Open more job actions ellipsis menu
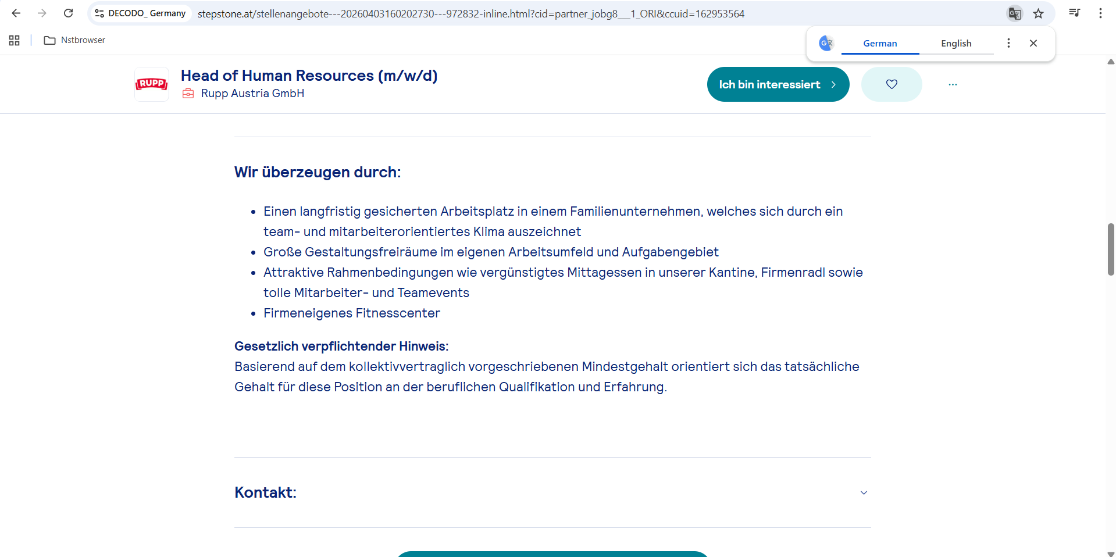1116x557 pixels. click(953, 84)
